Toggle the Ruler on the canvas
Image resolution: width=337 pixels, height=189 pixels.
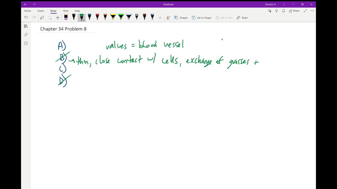(242, 18)
